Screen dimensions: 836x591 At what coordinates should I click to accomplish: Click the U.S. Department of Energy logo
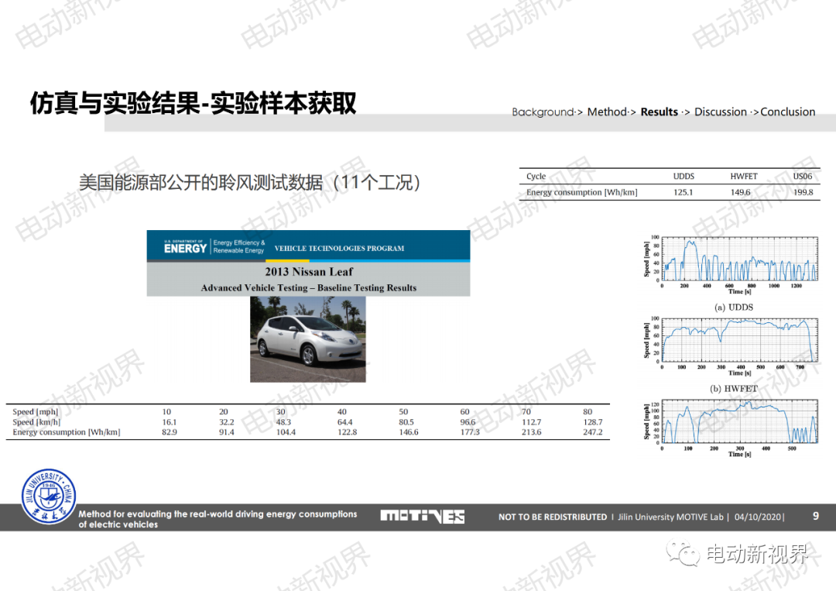click(x=185, y=246)
